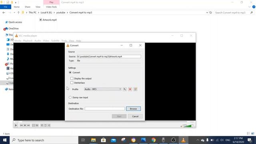The image size is (256, 144).
Task: Open the File tab in Explorer
Action: click(6, 7)
